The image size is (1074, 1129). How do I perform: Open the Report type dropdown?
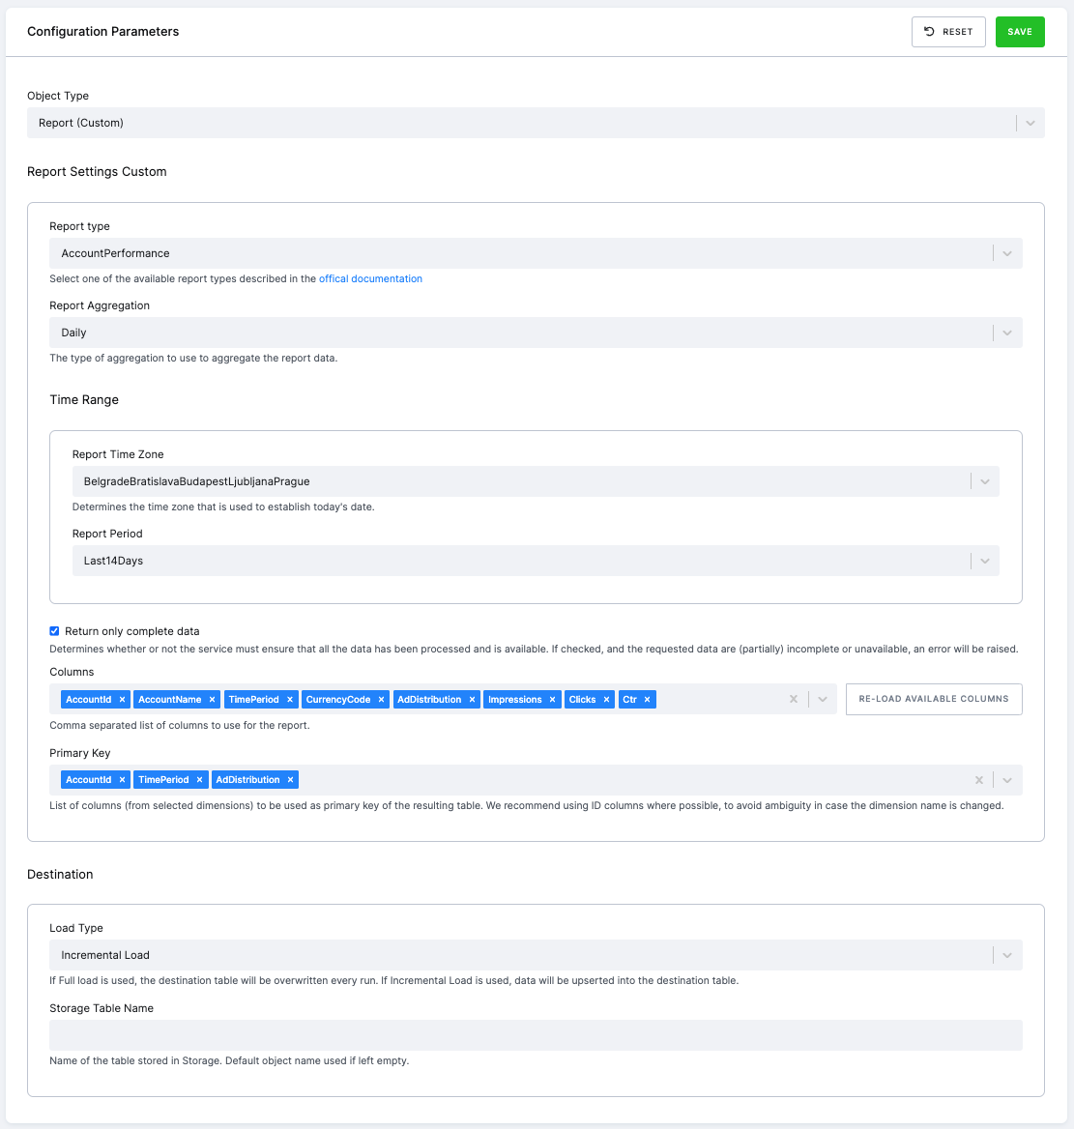coord(536,253)
